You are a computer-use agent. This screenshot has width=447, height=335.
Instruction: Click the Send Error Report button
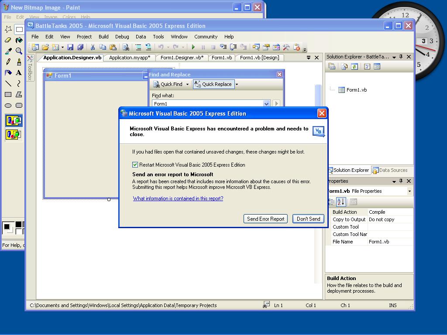coord(266,219)
